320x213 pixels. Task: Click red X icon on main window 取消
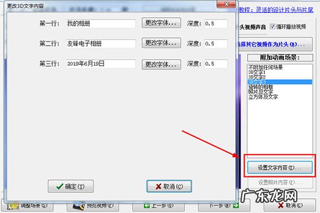click(281, 205)
